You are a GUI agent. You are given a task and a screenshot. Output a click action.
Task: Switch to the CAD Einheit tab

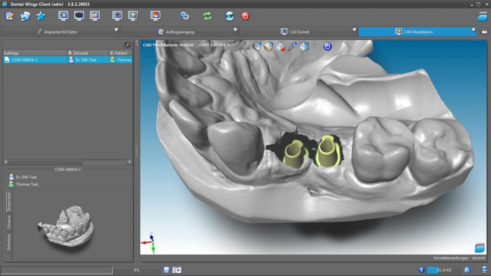[x=295, y=32]
